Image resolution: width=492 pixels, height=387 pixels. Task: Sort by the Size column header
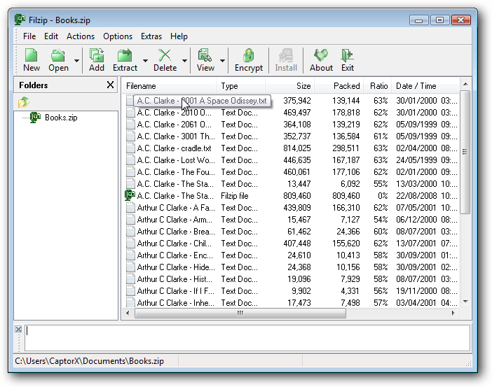tap(290, 86)
